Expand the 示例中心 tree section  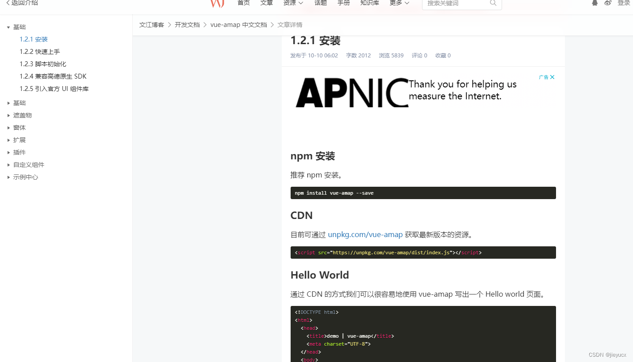point(8,177)
